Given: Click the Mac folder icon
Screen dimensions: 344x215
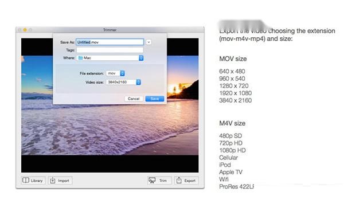Looking at the screenshot, I should click(80, 58).
